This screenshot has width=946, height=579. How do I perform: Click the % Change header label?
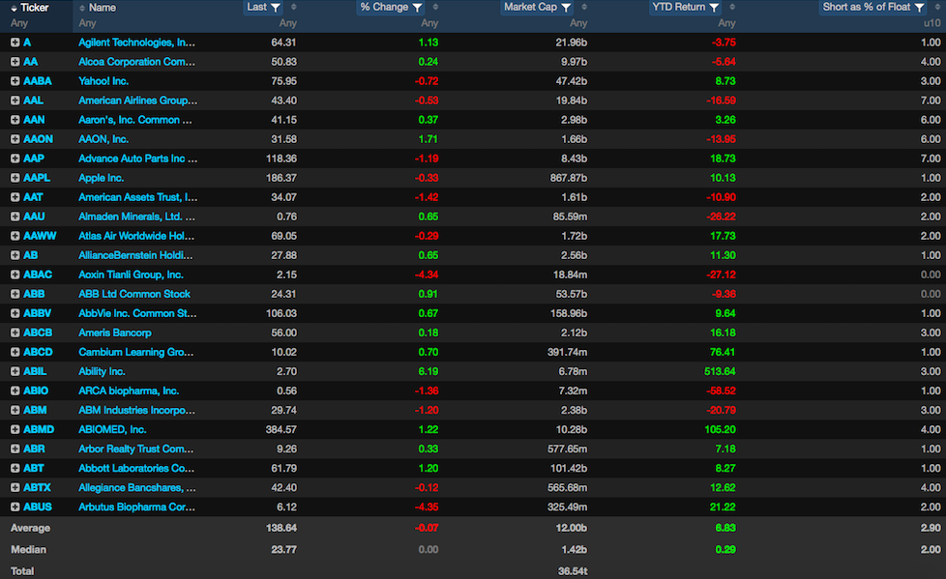[384, 7]
